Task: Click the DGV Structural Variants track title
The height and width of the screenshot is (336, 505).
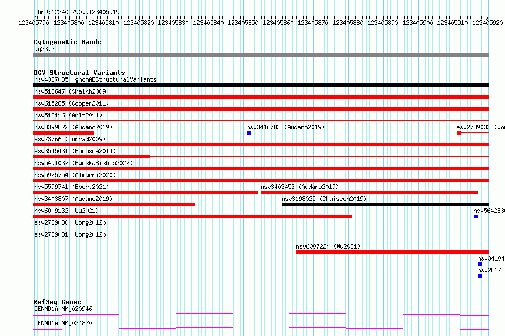Action: tap(79, 73)
